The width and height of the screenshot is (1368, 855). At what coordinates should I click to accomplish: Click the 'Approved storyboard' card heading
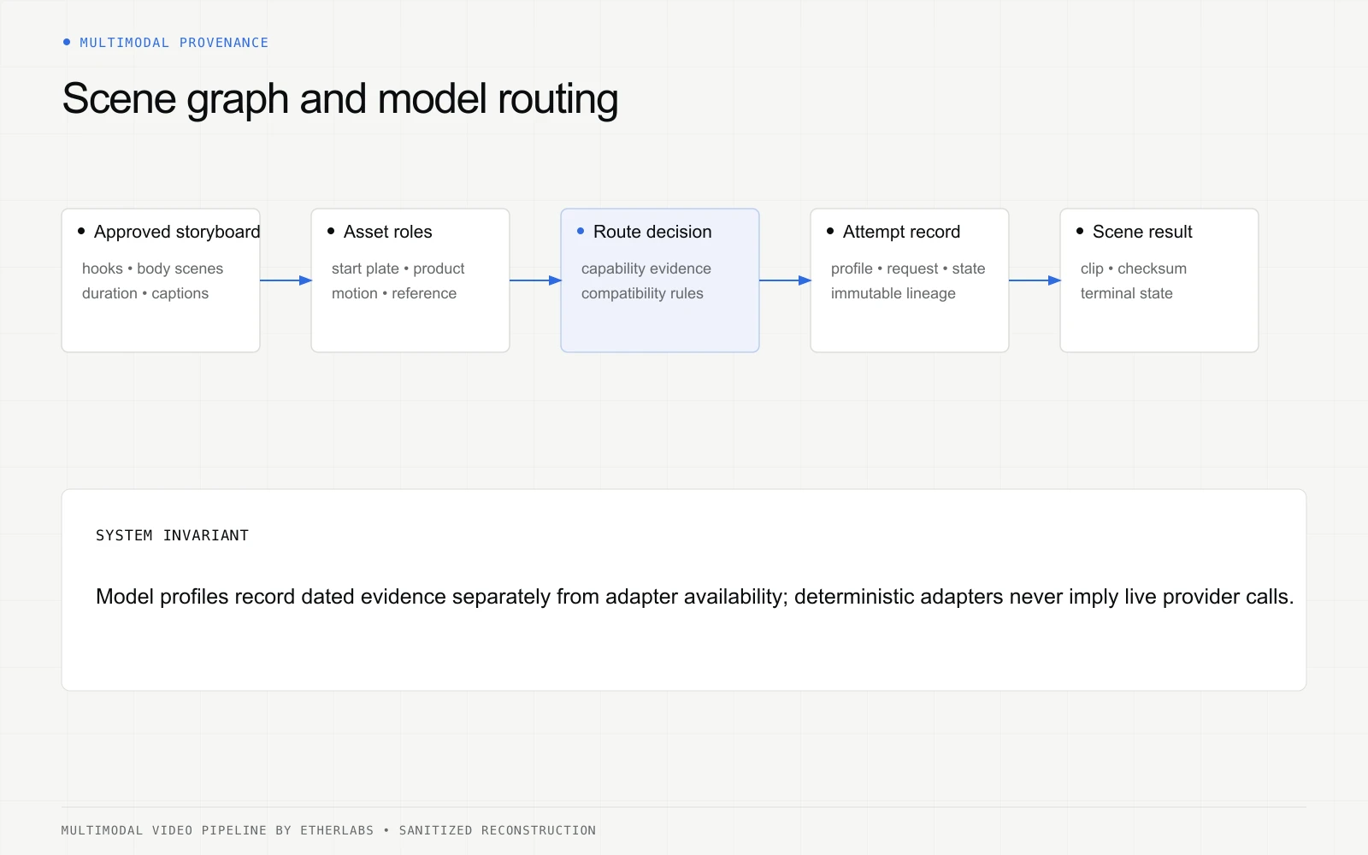(x=177, y=232)
